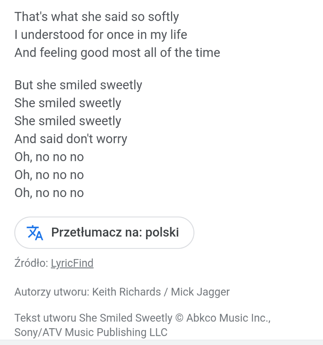Click the Przetłumacz na: polski button
The height and width of the screenshot is (345, 323).
(x=104, y=233)
